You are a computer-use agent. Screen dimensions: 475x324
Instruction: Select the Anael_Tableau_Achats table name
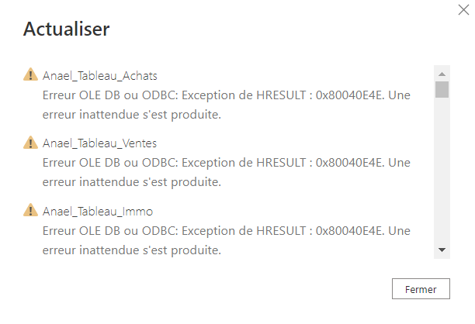[x=99, y=76]
